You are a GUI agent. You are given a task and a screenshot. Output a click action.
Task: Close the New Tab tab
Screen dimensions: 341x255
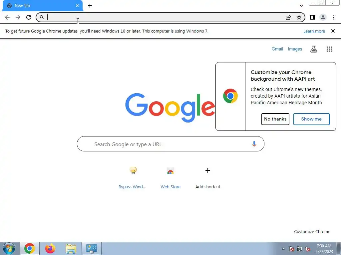[x=77, y=6]
